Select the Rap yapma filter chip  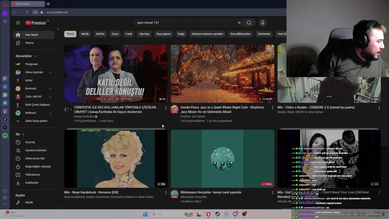[164, 34]
